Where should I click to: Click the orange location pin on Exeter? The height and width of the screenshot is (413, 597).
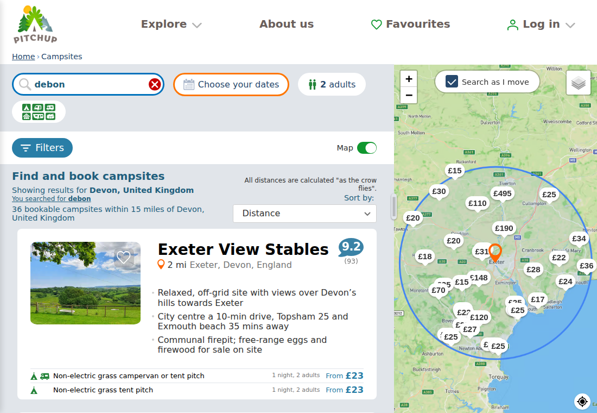click(x=495, y=253)
